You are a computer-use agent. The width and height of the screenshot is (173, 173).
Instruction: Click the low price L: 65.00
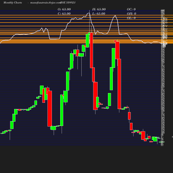coord(99,14)
